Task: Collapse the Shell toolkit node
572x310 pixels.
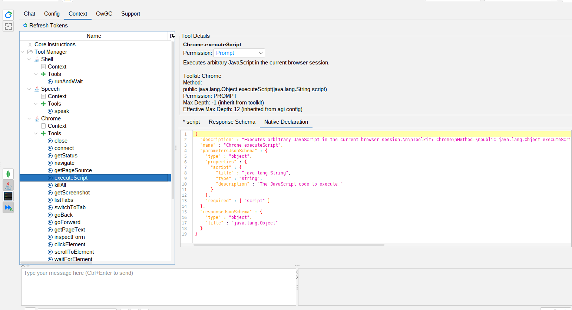Action: click(x=29, y=59)
